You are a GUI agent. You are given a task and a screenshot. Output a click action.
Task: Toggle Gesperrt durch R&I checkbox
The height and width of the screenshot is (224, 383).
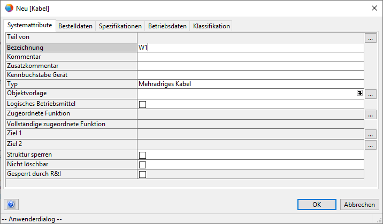coord(142,174)
